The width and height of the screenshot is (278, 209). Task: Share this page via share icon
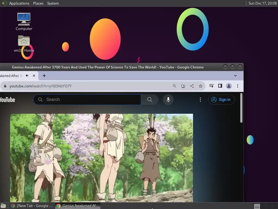(x=192, y=86)
